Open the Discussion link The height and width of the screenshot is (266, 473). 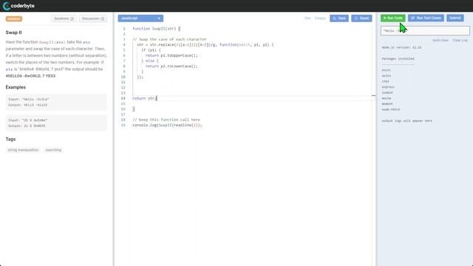(93, 18)
